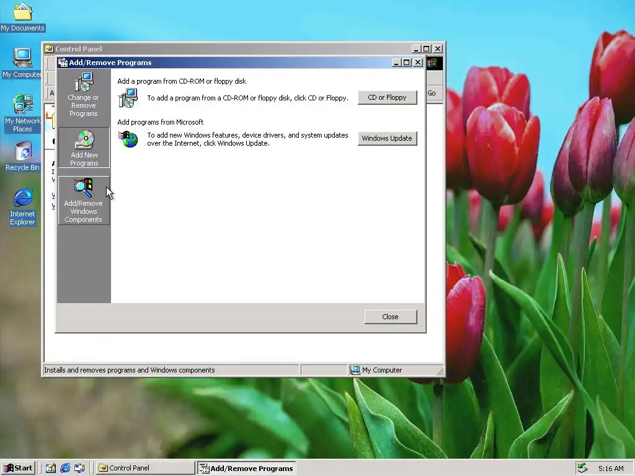Select the Recycle Bin desktop icon
635x476 pixels.
point(22,156)
